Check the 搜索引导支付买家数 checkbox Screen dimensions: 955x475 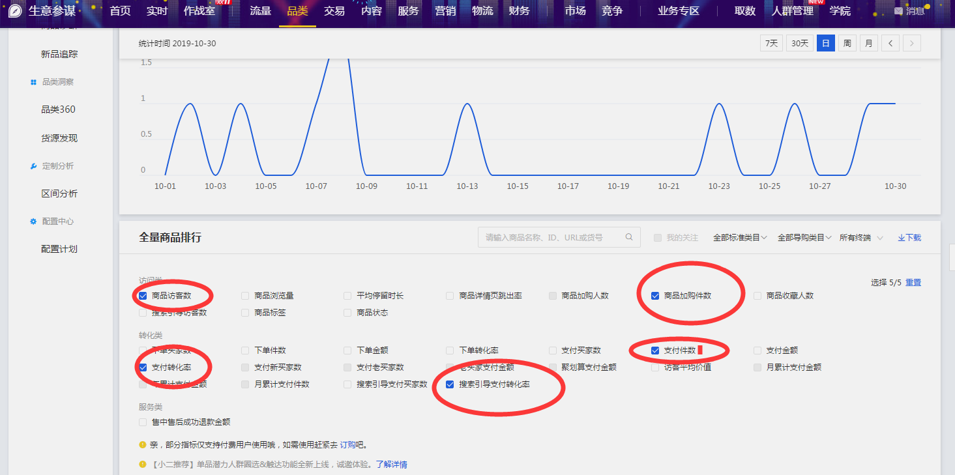click(x=347, y=384)
